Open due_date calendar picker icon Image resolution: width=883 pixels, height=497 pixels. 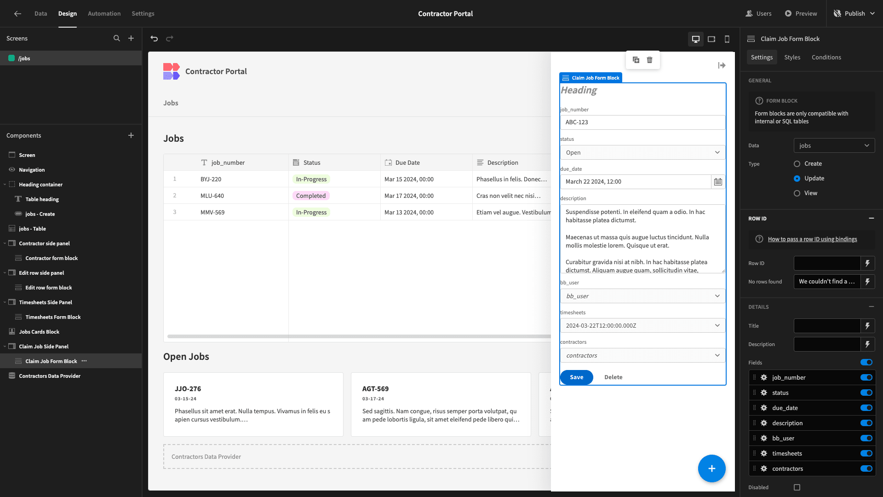coord(718,182)
